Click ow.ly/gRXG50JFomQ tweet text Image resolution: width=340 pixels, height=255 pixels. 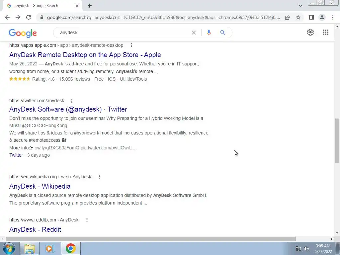(57, 148)
